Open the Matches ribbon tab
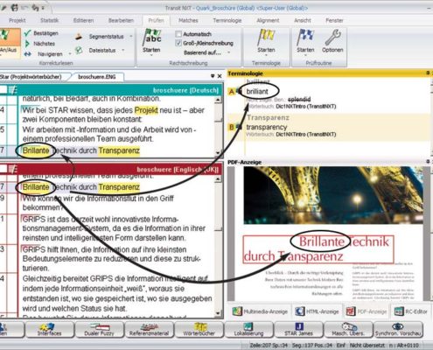The height and width of the screenshot is (350, 433). click(x=188, y=20)
